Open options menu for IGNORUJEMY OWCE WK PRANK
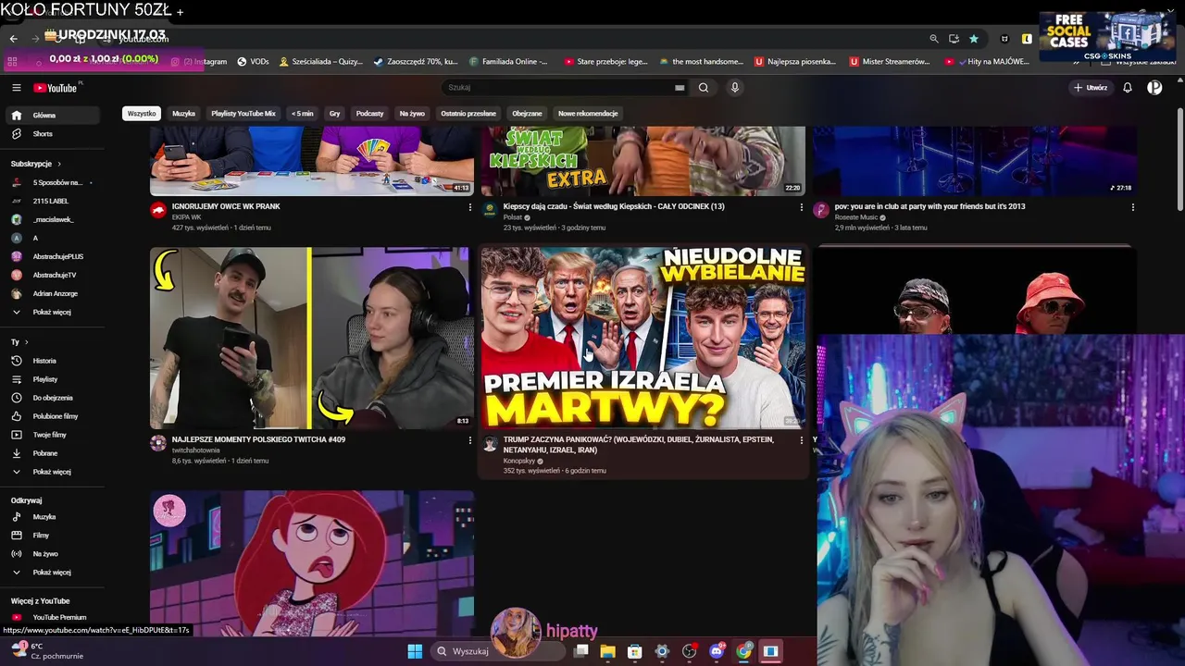Viewport: 1185px width, 666px height. [469, 207]
